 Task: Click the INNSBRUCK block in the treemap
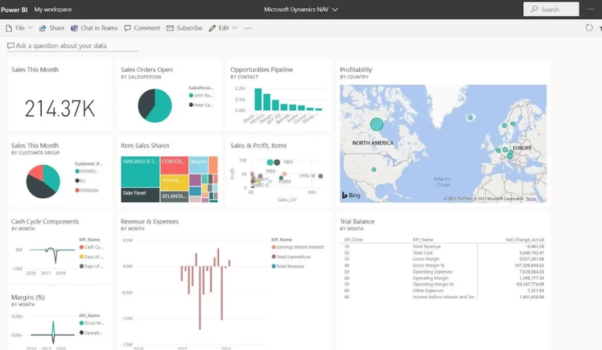tap(139, 171)
